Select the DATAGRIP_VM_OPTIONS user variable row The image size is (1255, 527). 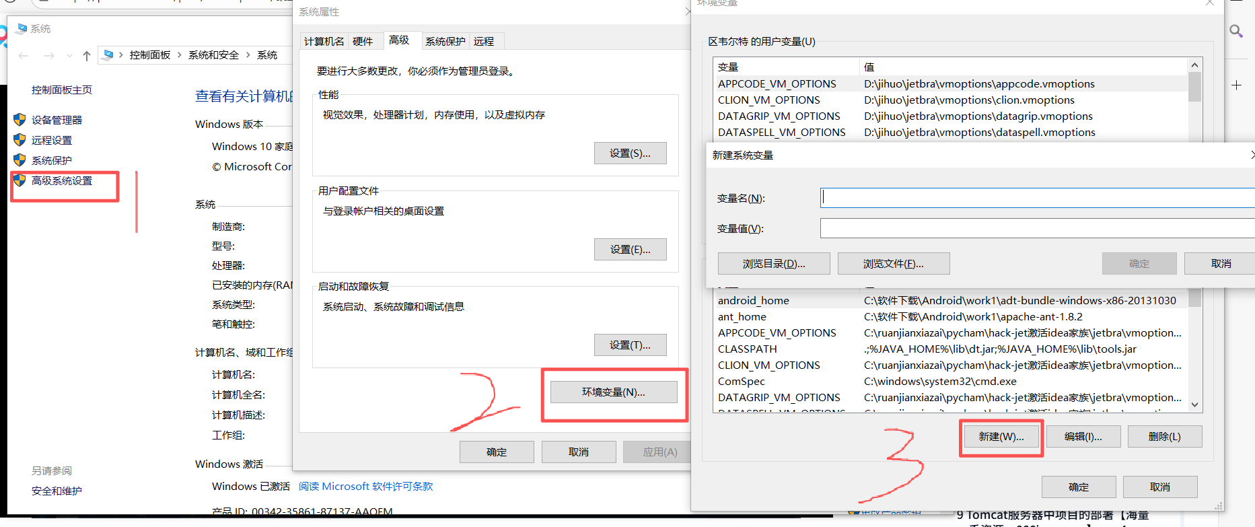pyautogui.click(x=952, y=116)
